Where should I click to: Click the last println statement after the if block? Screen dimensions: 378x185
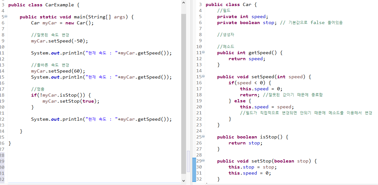pos(102,119)
